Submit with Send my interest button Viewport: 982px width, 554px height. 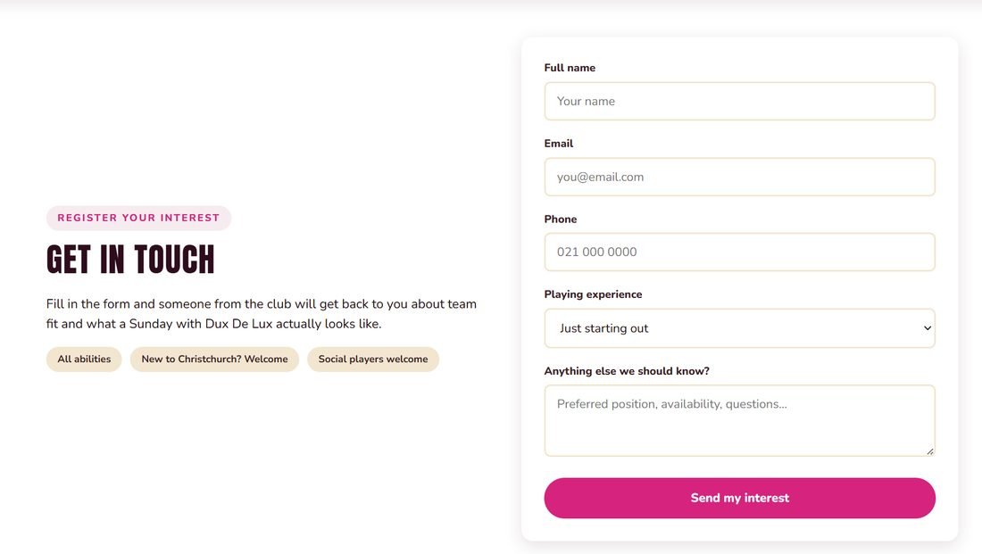click(x=740, y=499)
